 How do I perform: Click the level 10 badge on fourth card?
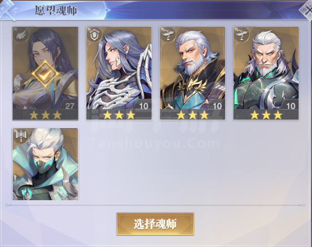click(291, 106)
